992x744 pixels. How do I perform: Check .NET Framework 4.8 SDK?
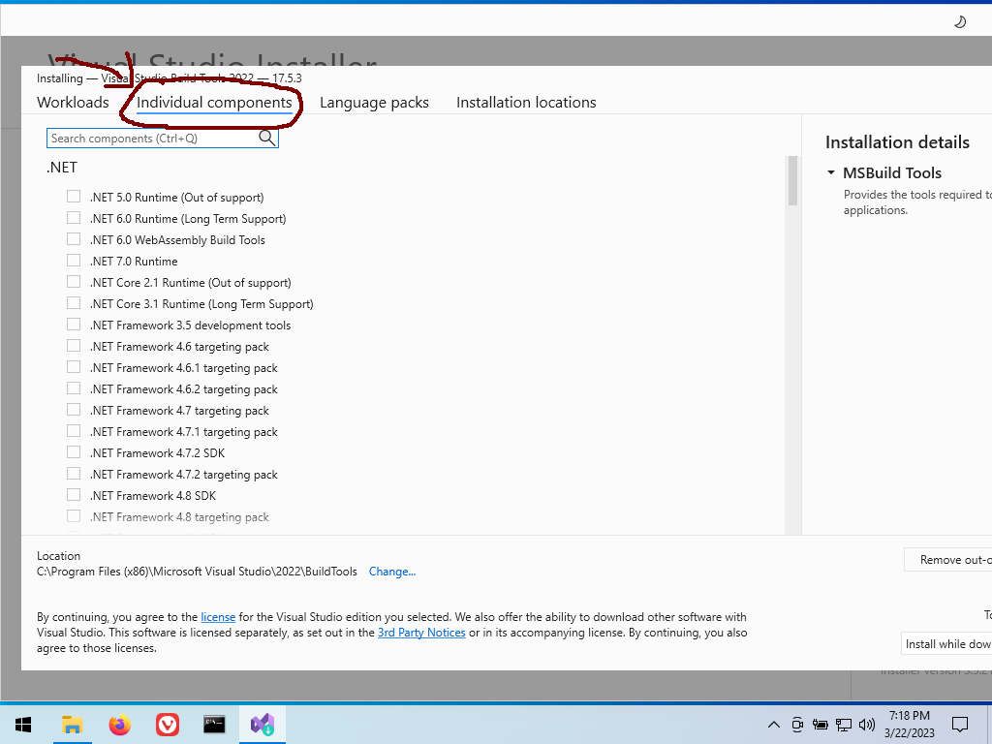[x=74, y=495]
